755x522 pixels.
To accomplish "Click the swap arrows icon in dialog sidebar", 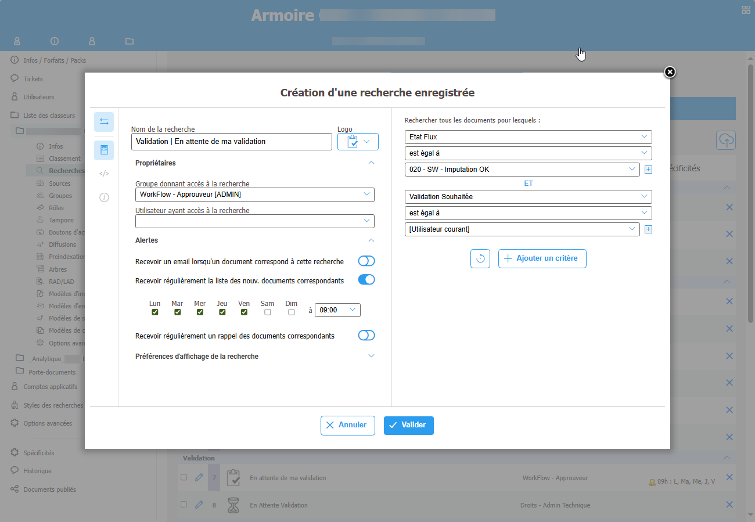I will click(x=104, y=122).
